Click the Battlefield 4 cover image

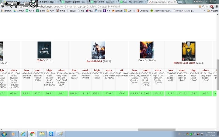point(98,50)
